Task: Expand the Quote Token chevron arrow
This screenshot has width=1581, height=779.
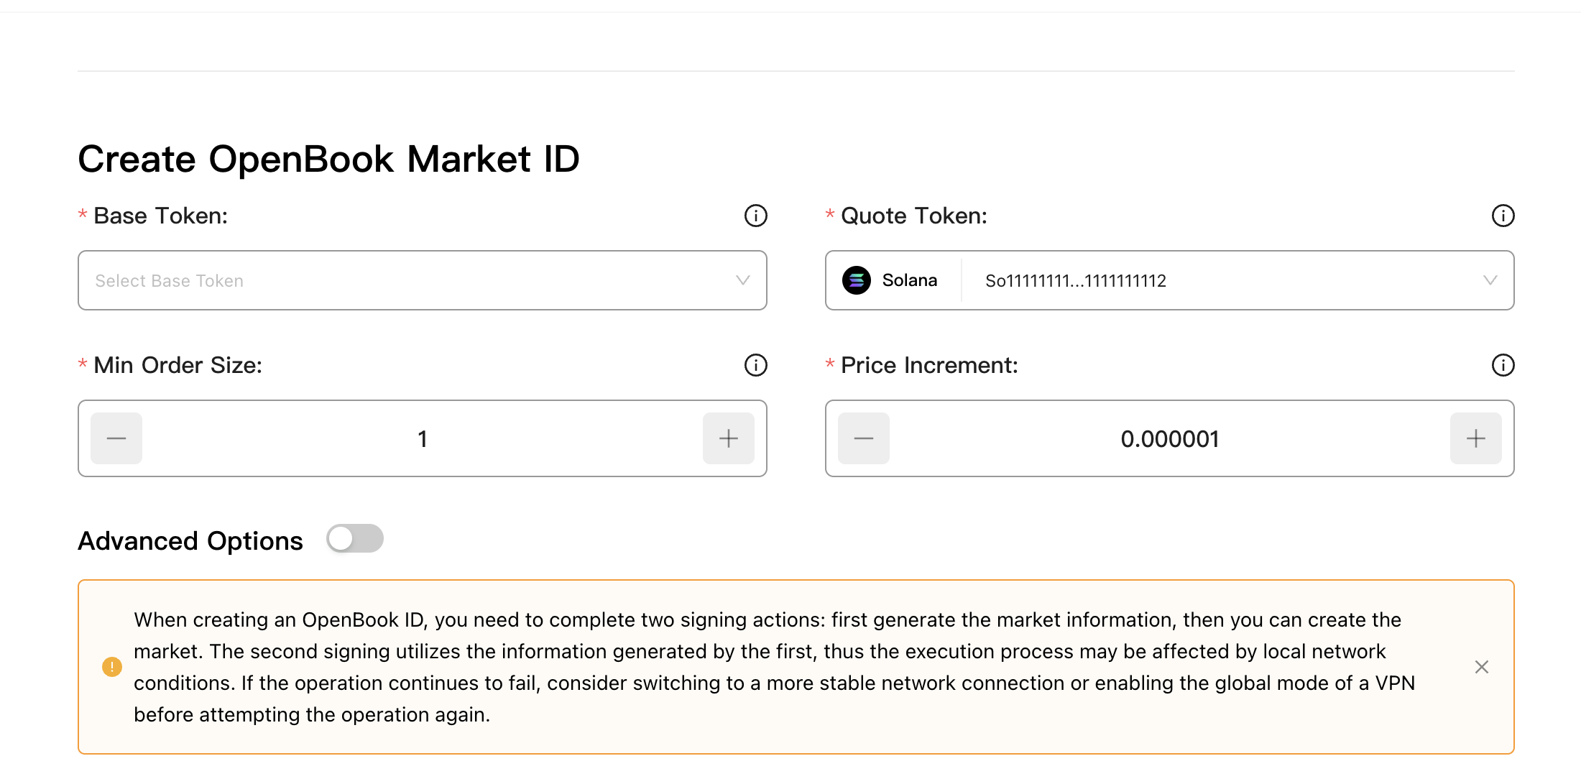Action: tap(1490, 280)
